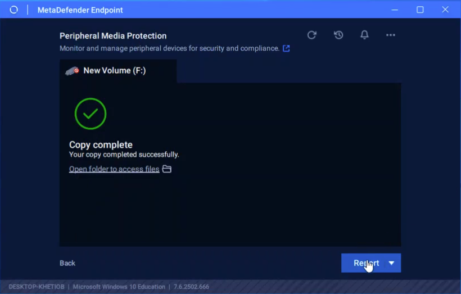
Task: Open external documentation link icon
Action: tap(286, 48)
